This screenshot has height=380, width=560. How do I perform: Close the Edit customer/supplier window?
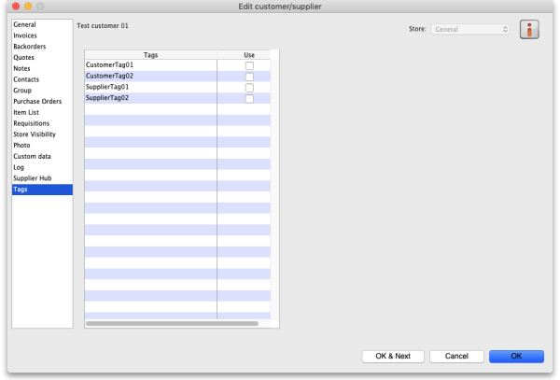tap(14, 7)
